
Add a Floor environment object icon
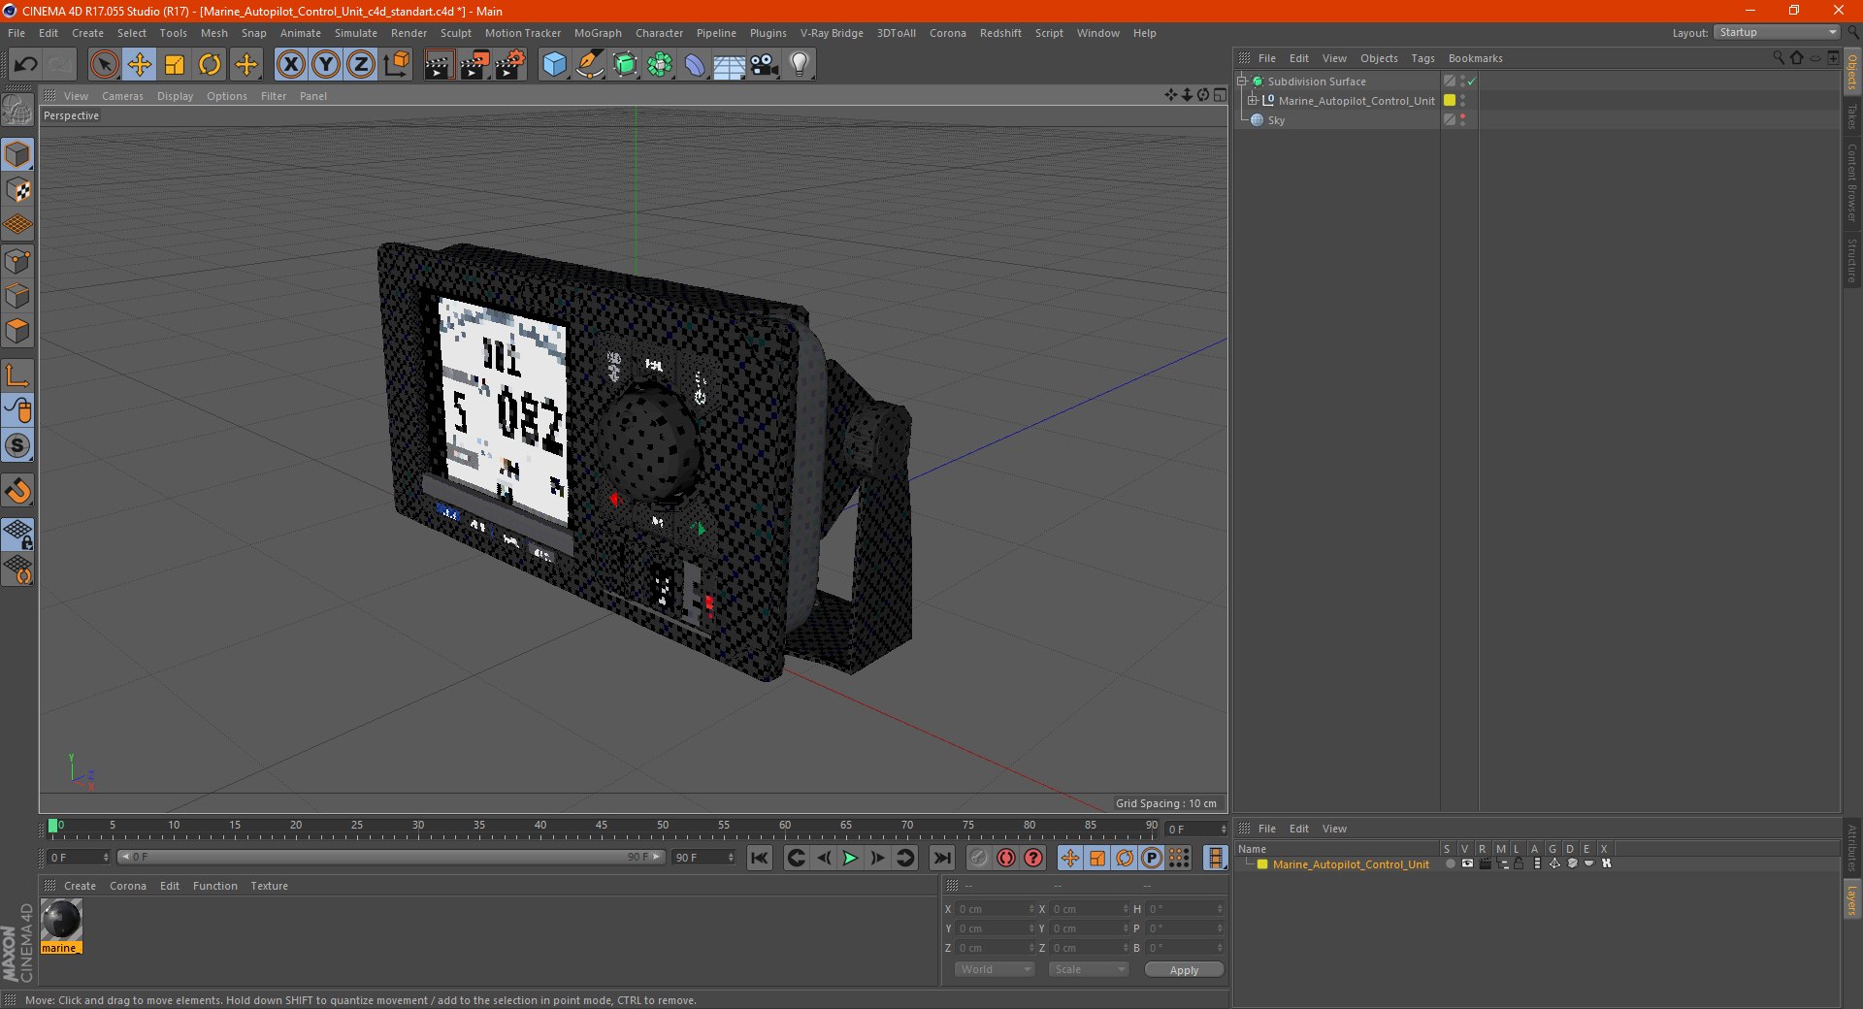pos(729,65)
